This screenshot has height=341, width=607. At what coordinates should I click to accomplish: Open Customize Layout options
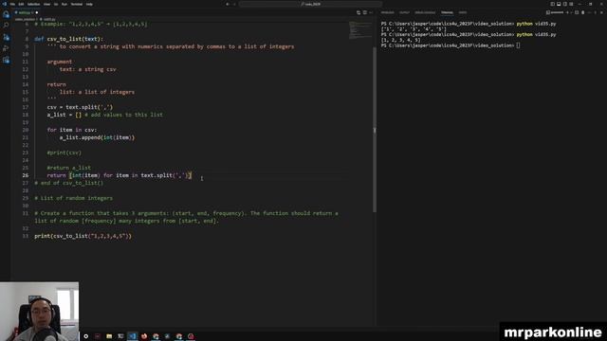pos(571,4)
